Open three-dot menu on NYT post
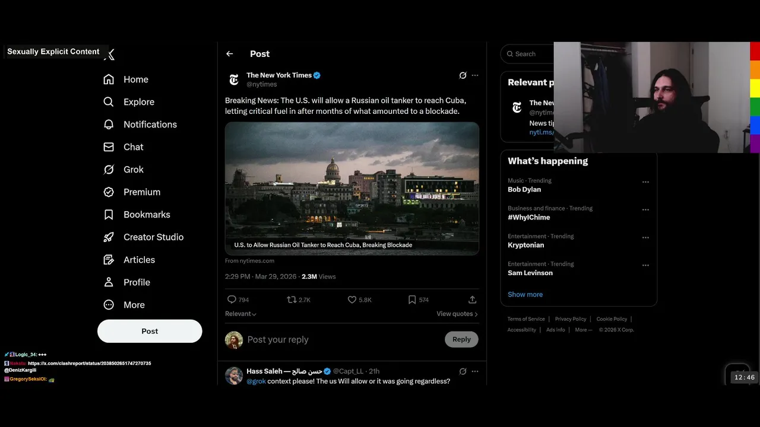Image resolution: width=760 pixels, height=427 pixels. point(475,75)
